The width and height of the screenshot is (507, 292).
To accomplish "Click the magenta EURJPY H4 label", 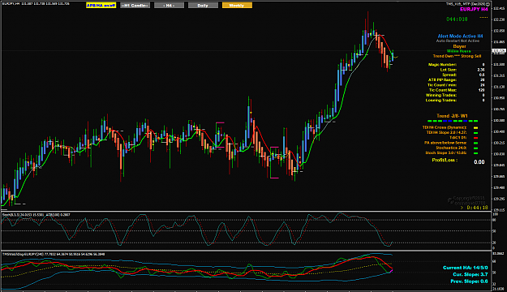I will (474, 10).
